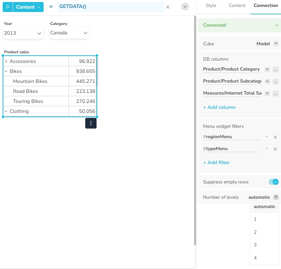Open the Cube Model dropdown
Image resolution: width=281 pixels, height=269 pixels.
[275, 44]
